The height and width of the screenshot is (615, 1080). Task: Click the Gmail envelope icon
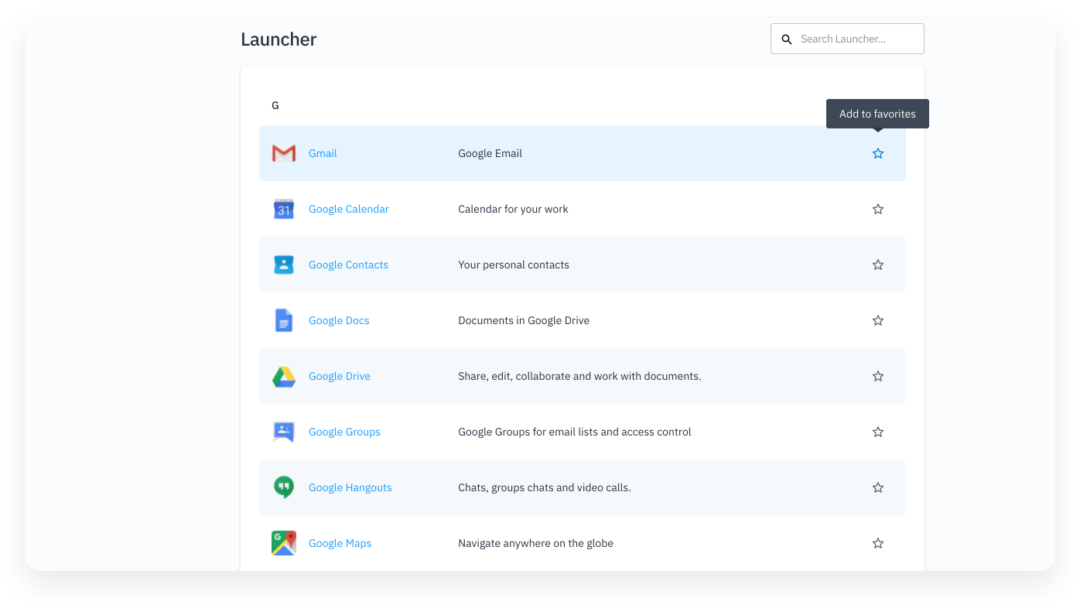click(284, 153)
